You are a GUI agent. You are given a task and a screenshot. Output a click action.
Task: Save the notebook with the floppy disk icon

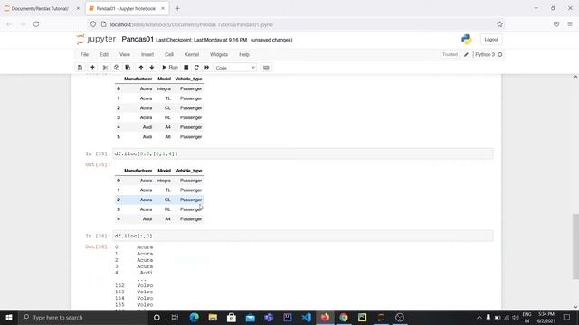[80, 68]
